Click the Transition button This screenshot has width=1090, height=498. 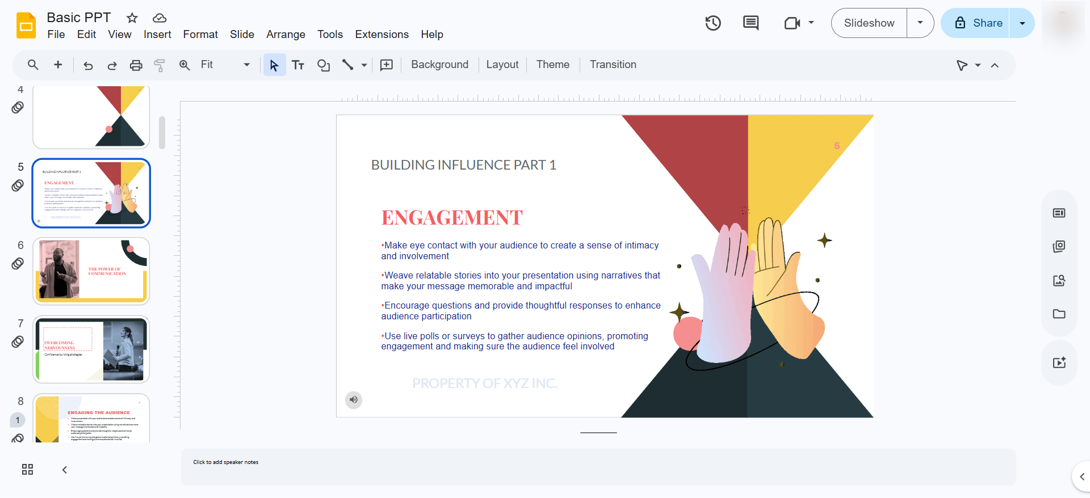[613, 65]
